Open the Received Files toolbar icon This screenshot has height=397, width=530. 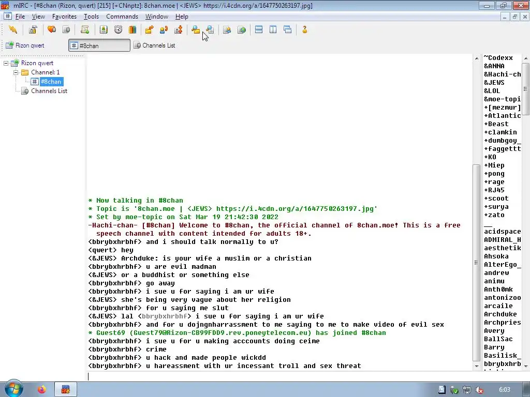pyautogui.click(x=195, y=29)
